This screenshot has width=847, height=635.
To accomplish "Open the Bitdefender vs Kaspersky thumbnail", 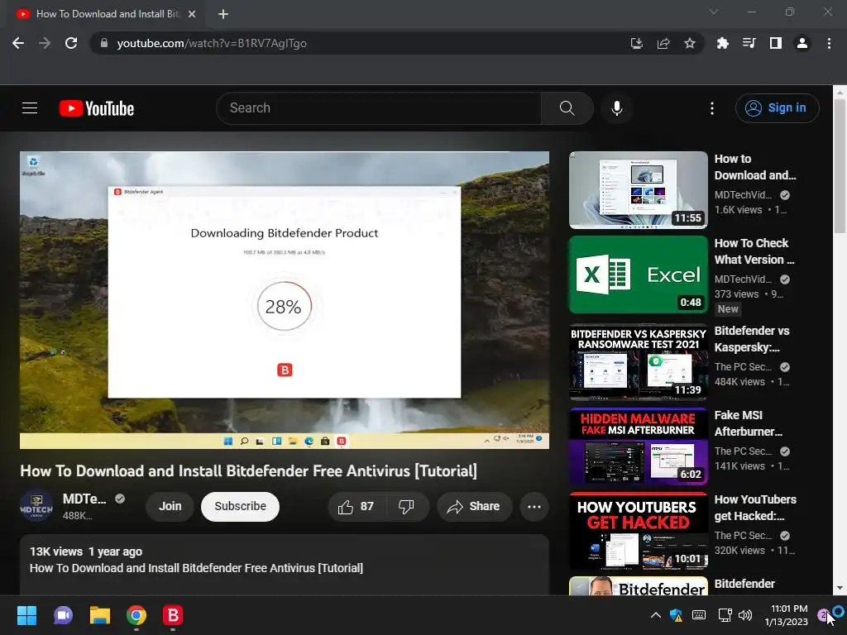I will pos(638,361).
